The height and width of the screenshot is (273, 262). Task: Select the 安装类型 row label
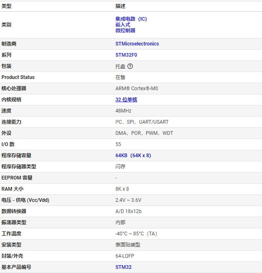[x=11, y=245]
